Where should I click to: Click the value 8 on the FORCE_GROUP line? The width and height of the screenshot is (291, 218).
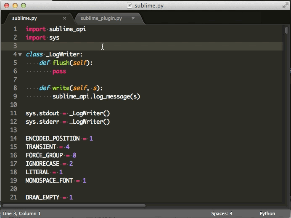click(74, 155)
